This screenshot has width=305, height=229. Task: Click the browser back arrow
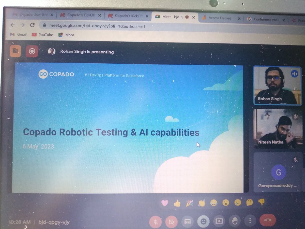pyautogui.click(x=13, y=25)
